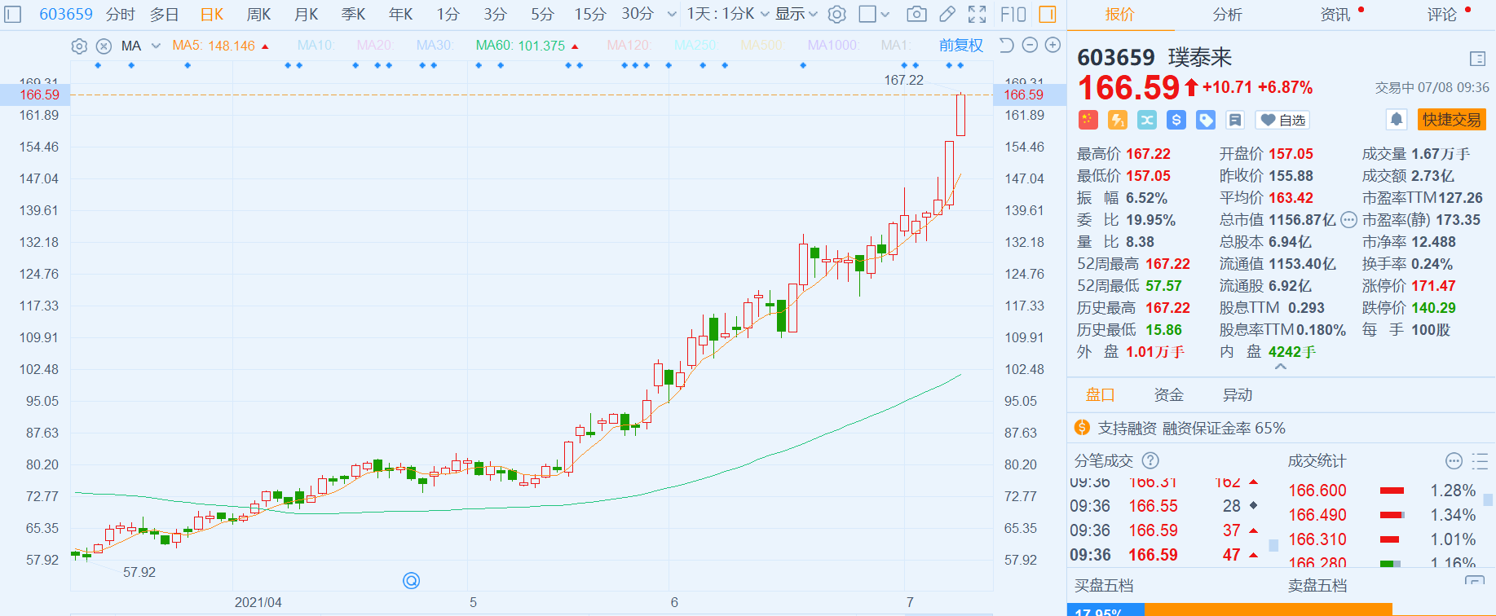
Task: Toggle 自选 watchlist favorite
Action: click(1282, 121)
